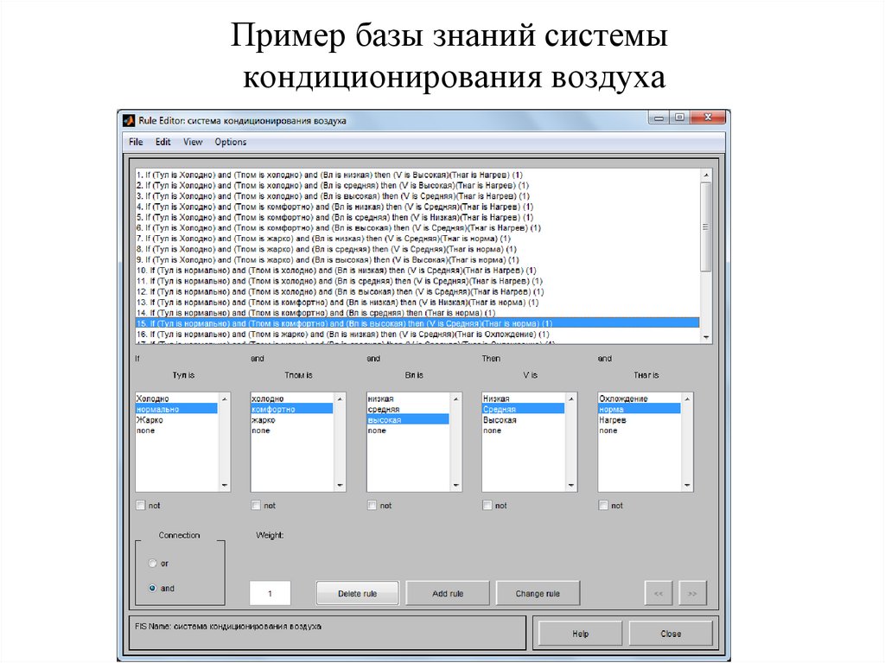Select 'Низкая' in the V list
The image size is (885, 663).
[523, 398]
